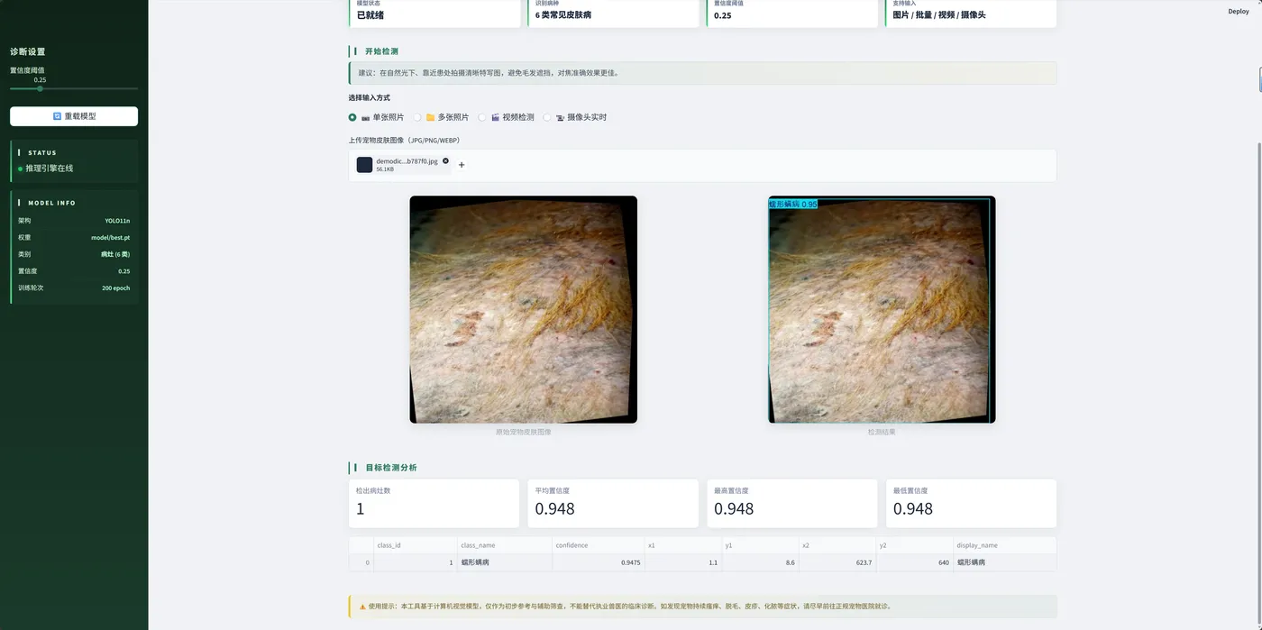The image size is (1262, 630).
Task: Click the 最高置信度 metric card
Action: [x=791, y=503]
